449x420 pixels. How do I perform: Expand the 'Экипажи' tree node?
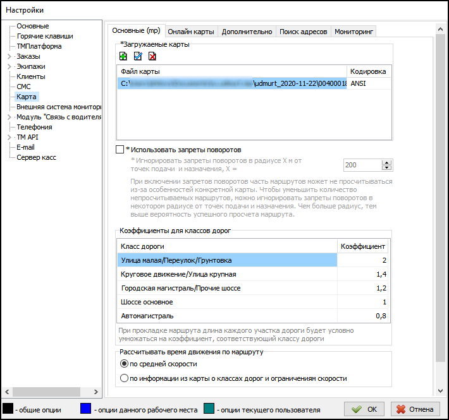9,66
